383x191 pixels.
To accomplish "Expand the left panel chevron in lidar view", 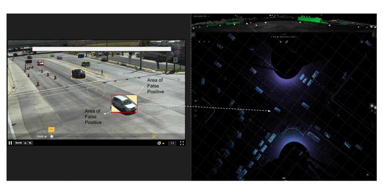I will 193,35.
